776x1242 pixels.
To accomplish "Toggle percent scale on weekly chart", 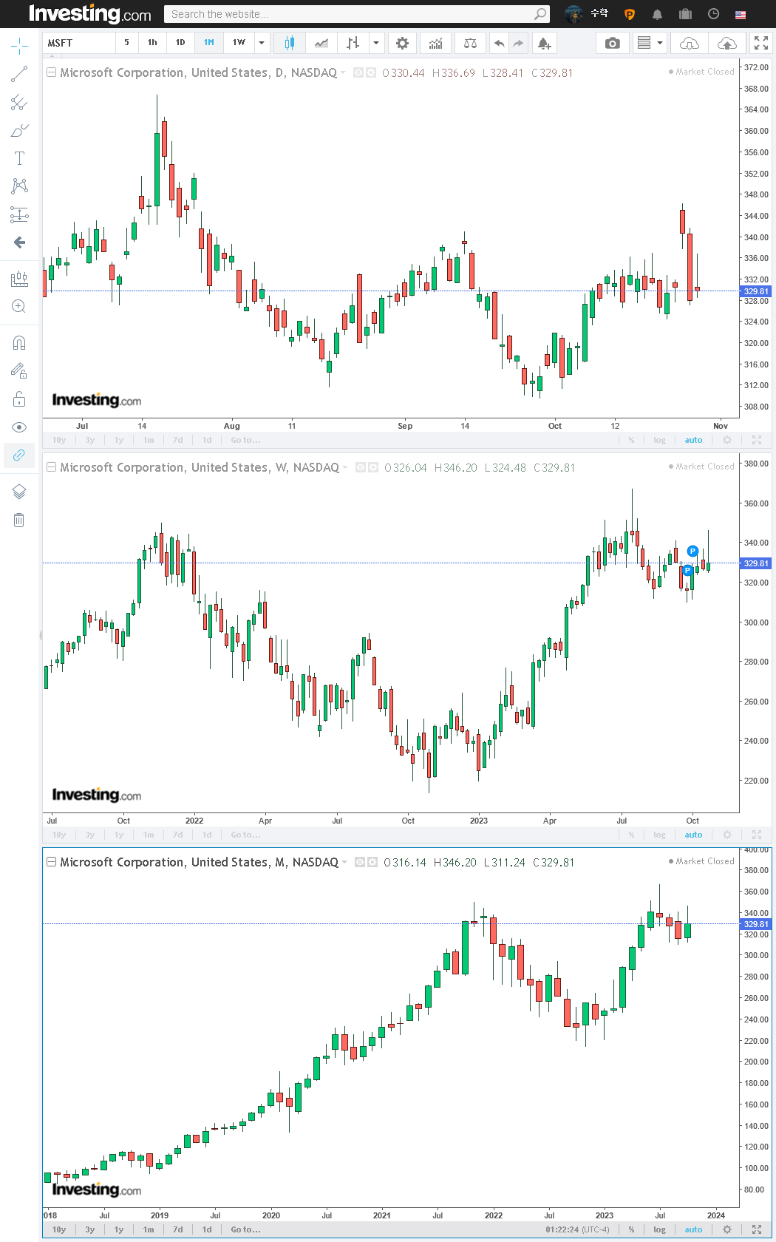I will tap(631, 835).
